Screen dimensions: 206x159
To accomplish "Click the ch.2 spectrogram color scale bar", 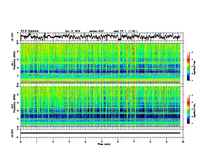I will 188,109.
